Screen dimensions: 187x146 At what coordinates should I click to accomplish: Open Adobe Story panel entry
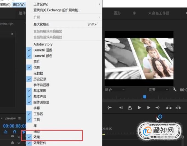(x=64, y=44)
